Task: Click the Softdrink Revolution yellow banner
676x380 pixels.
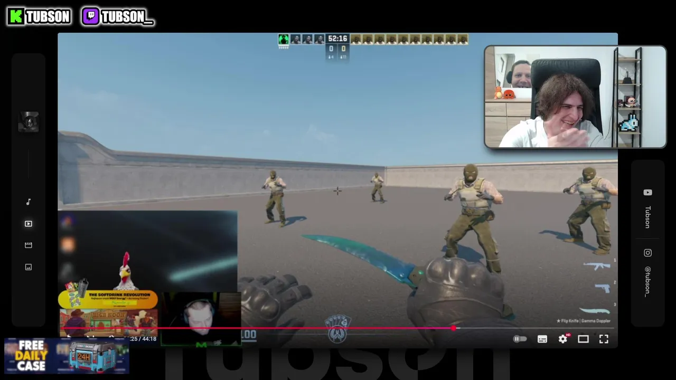Action: tap(108, 299)
